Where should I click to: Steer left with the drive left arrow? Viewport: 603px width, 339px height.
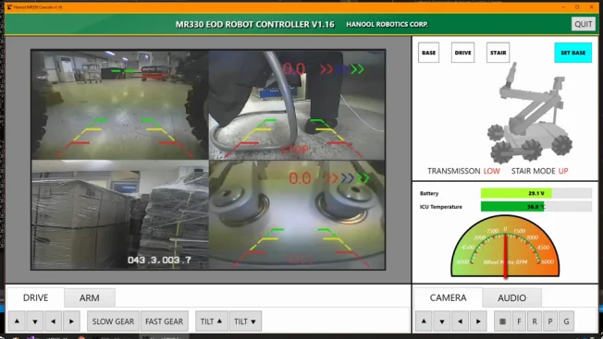(x=53, y=321)
